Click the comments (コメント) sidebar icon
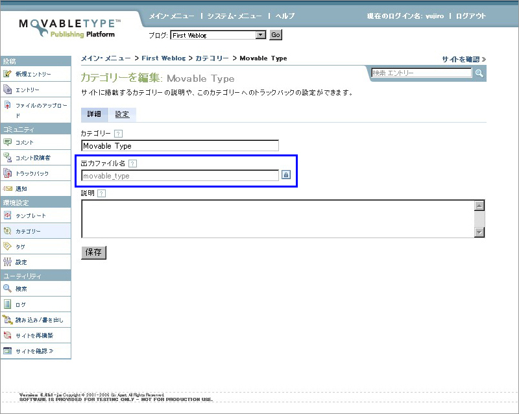 [8, 142]
